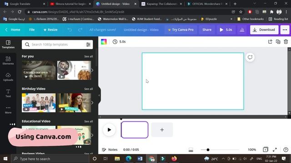
Task: Open Microsoft Word from taskbar
Action: [x=140, y=159]
